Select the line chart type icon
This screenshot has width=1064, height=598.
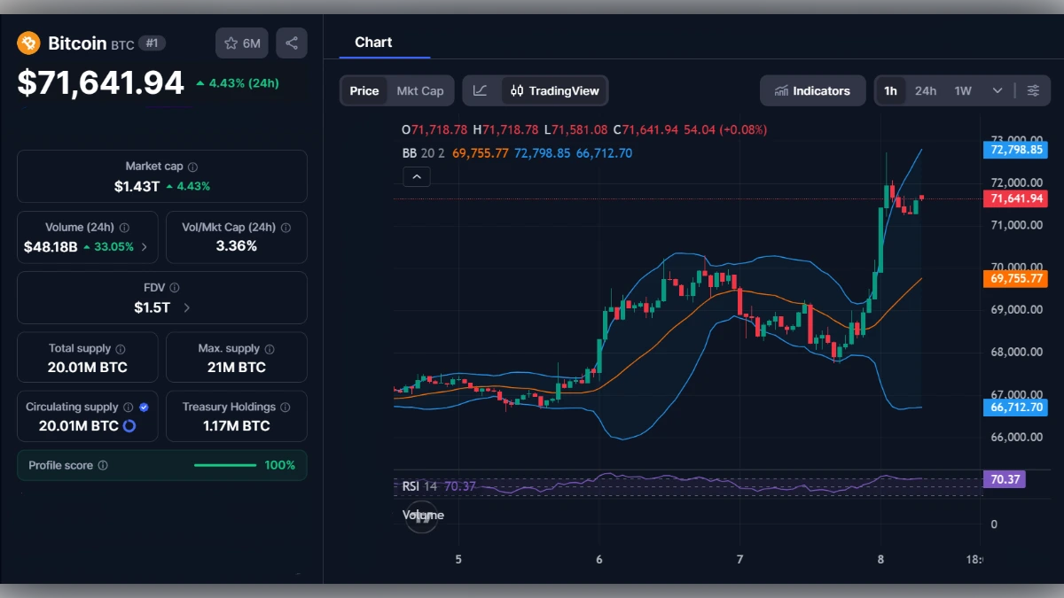click(481, 90)
